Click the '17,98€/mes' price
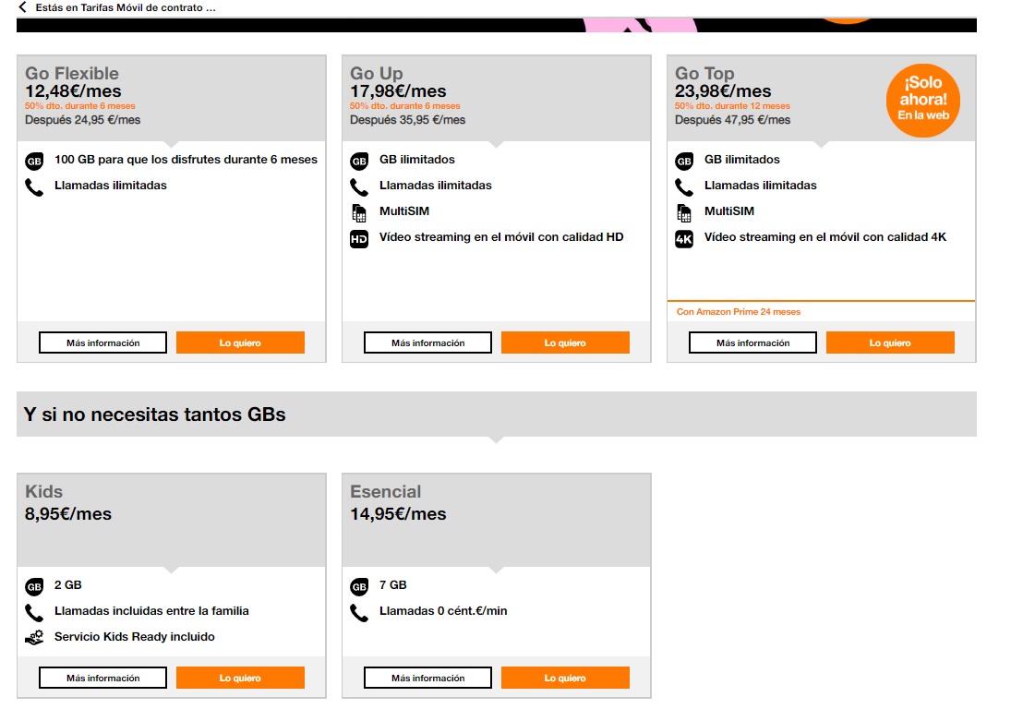1023x721 pixels. tap(398, 91)
